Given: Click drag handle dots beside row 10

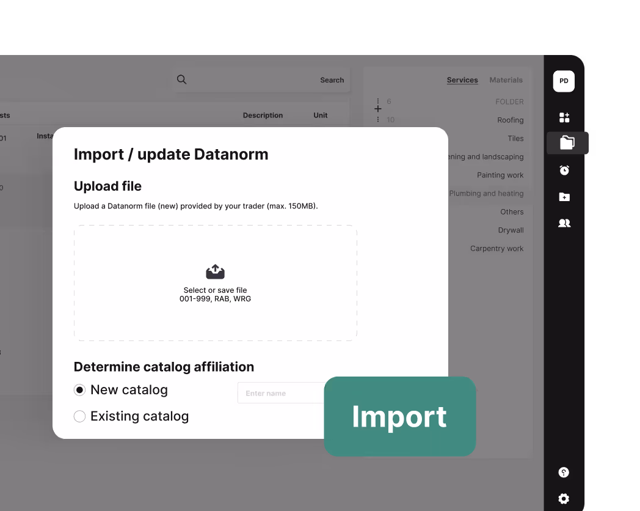Looking at the screenshot, I should 378,119.
